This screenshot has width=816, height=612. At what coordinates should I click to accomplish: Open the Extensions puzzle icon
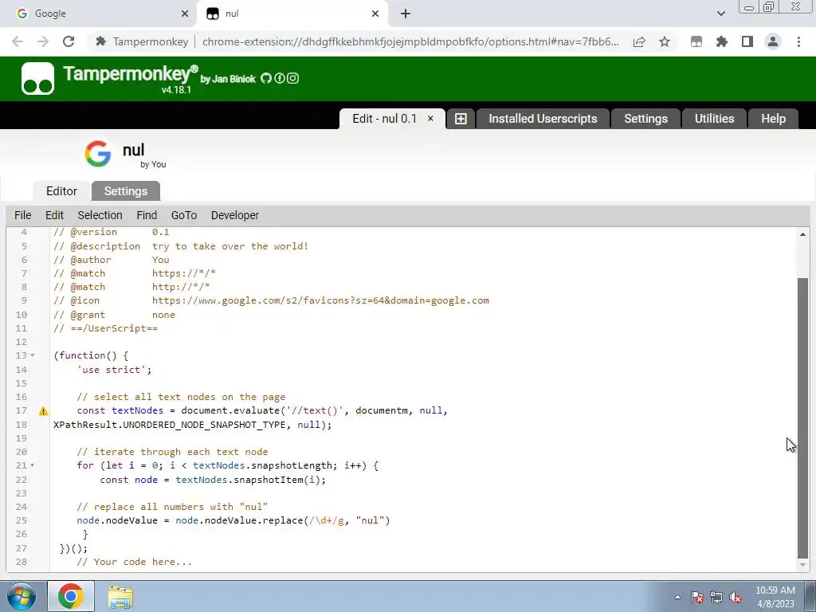click(722, 41)
